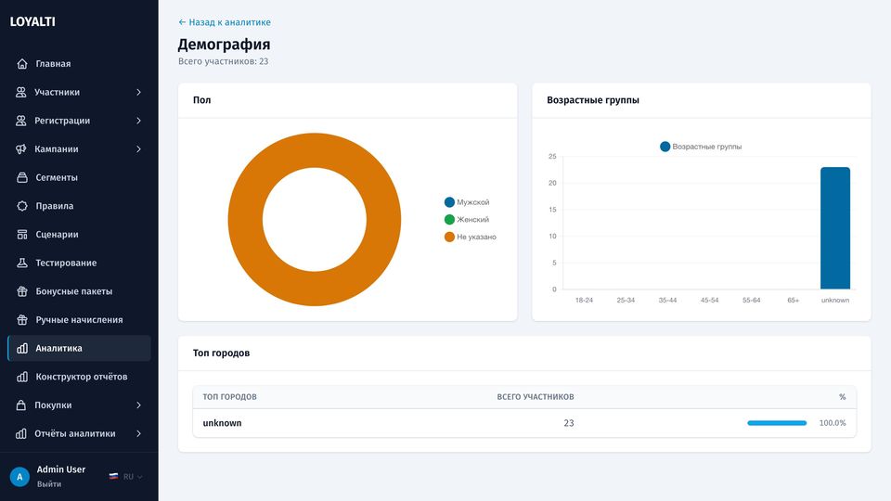Click the chart icon for Отчёты аналитики
891x501 pixels.
click(21, 433)
